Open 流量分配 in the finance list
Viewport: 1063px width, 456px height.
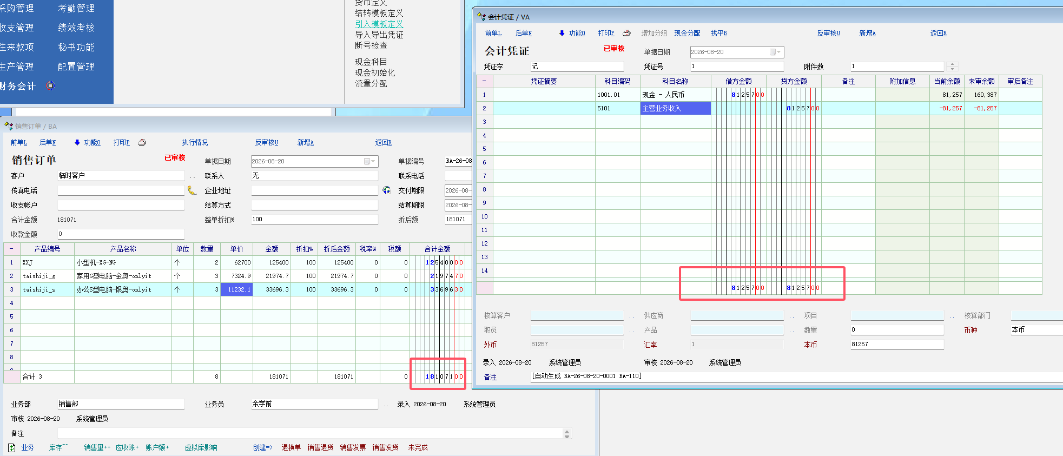[x=371, y=83]
